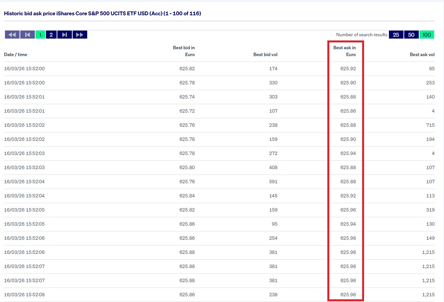Select best ask vol 149
The image size is (444, 302).
tap(430, 238)
